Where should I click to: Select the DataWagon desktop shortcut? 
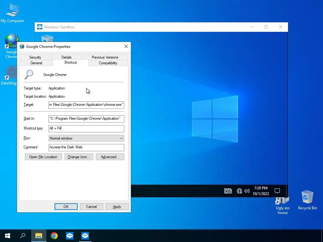[9, 75]
